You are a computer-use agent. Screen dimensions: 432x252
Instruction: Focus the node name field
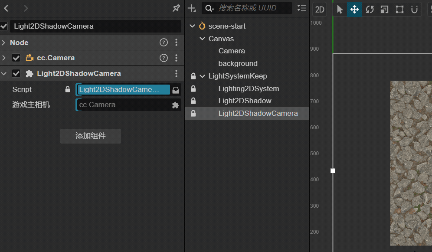[x=95, y=26]
